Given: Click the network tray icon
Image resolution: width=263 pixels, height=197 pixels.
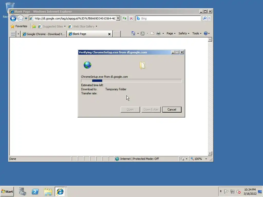Looking at the screenshot, I should pyautogui.click(x=232, y=191).
